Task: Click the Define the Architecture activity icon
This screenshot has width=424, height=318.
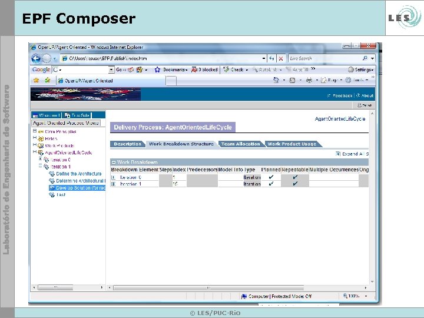Action: [x=52, y=174]
